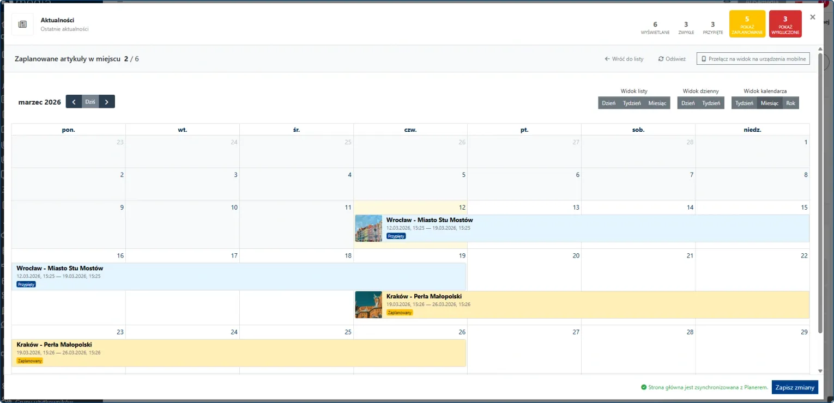This screenshot has width=834, height=403.
Task: Click the green synchronization checkmark icon
Action: click(644, 388)
